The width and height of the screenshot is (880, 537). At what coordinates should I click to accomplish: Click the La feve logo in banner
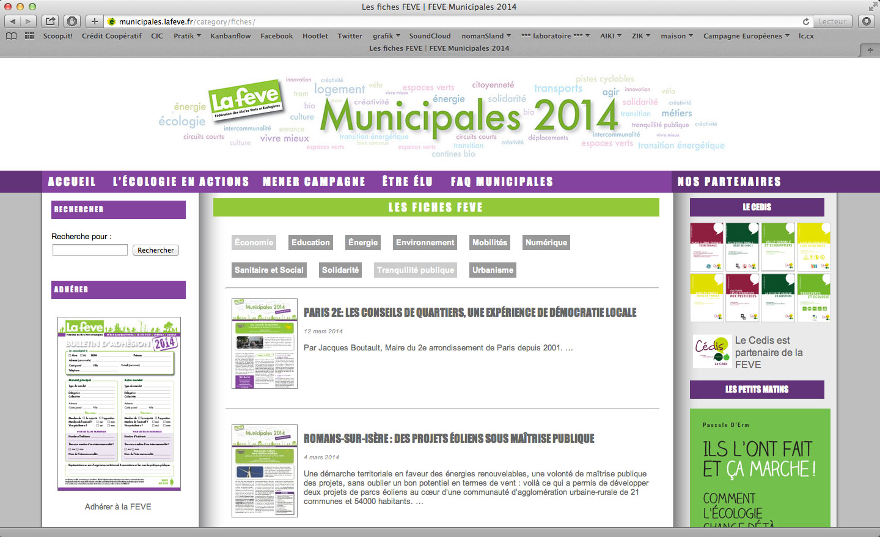245,102
